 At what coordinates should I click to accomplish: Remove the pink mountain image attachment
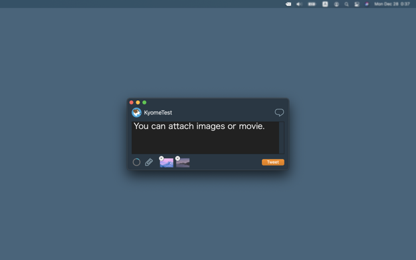161,158
